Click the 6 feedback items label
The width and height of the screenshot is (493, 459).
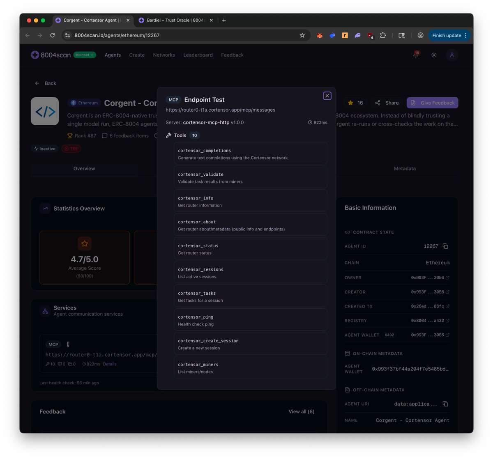tap(125, 136)
